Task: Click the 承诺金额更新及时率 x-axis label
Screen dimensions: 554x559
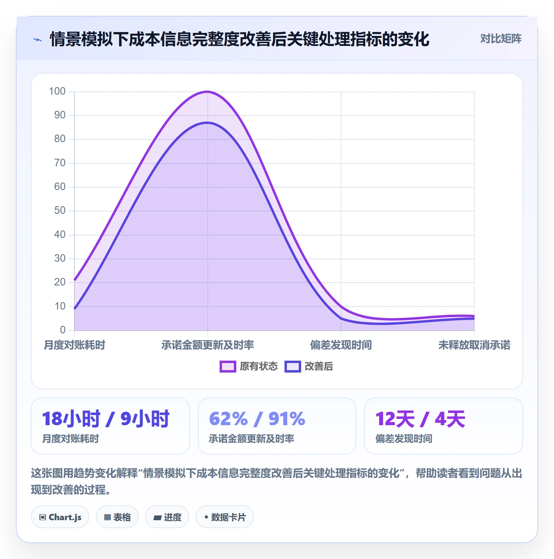Action: point(208,345)
